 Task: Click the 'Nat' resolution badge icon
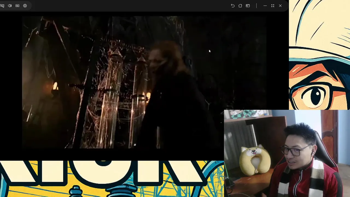click(17, 6)
